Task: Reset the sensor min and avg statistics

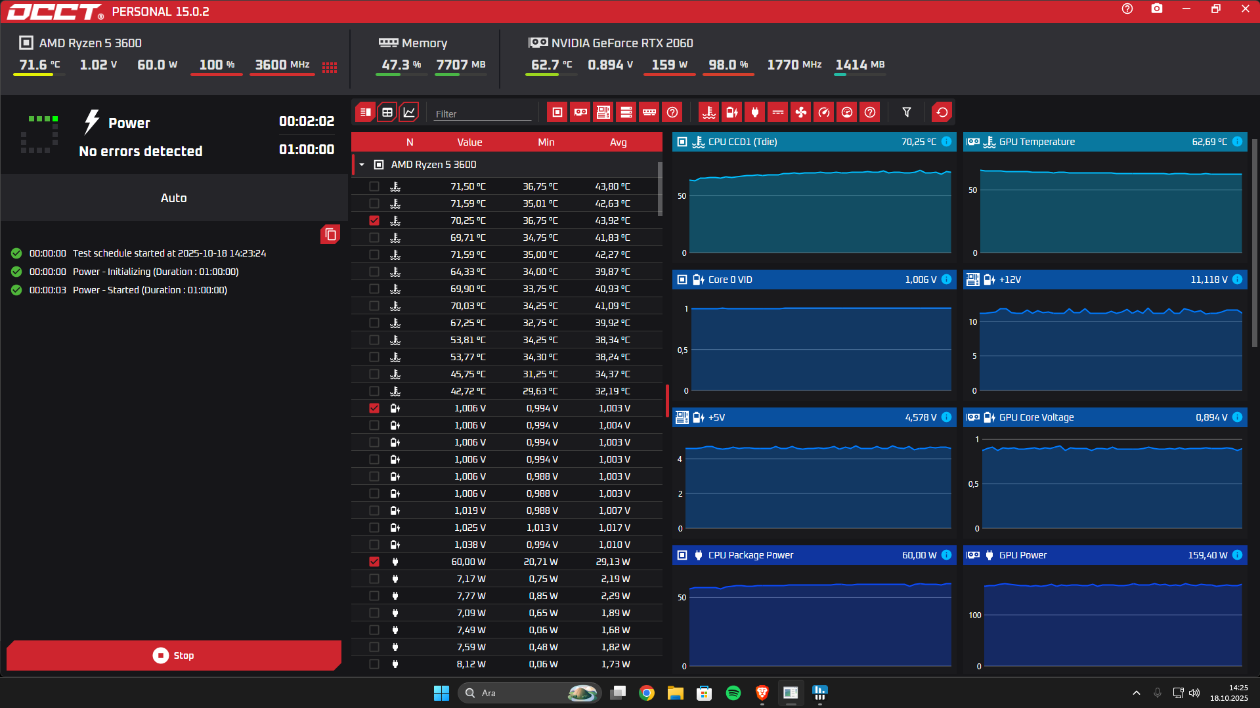Action: click(942, 112)
